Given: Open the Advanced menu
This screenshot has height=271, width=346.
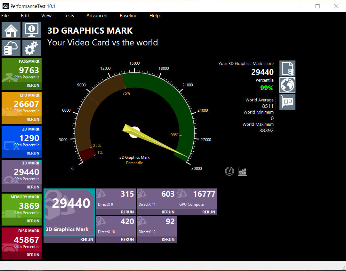Looking at the screenshot, I should tap(97, 16).
